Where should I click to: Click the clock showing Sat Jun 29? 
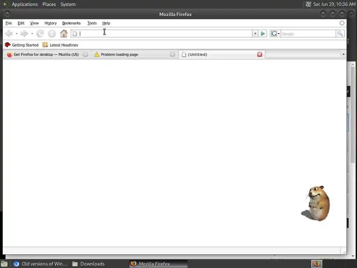coord(334,4)
